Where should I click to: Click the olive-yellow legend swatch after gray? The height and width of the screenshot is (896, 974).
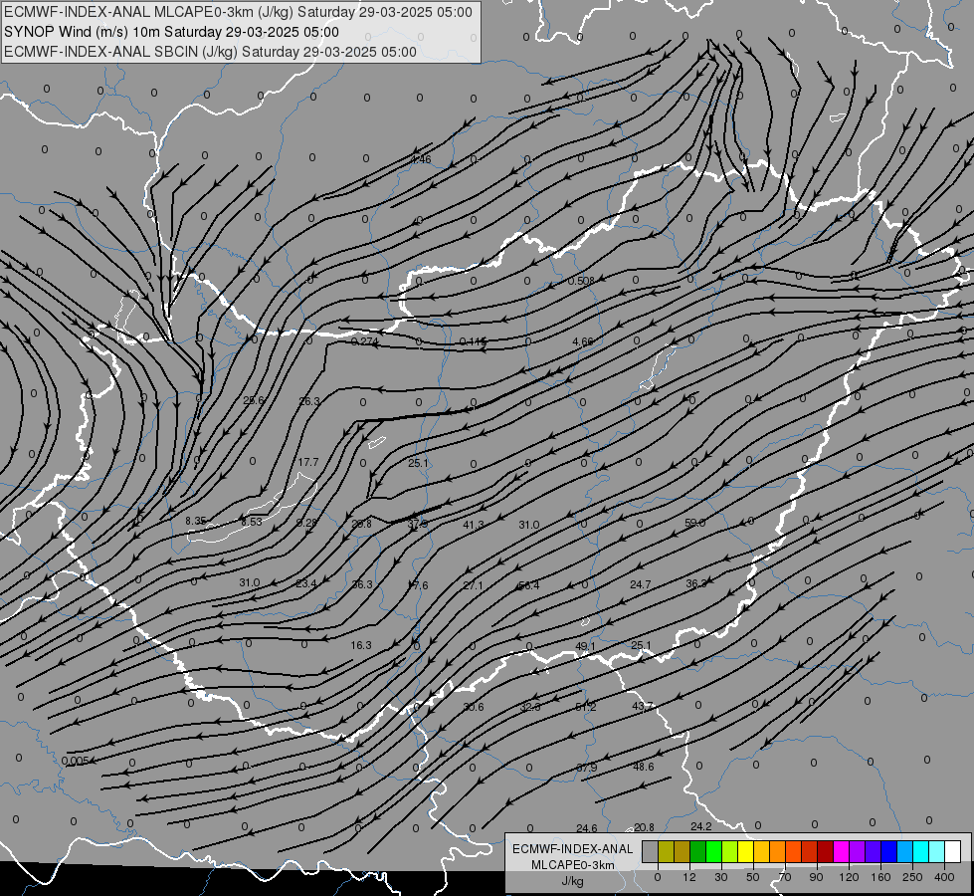(667, 851)
